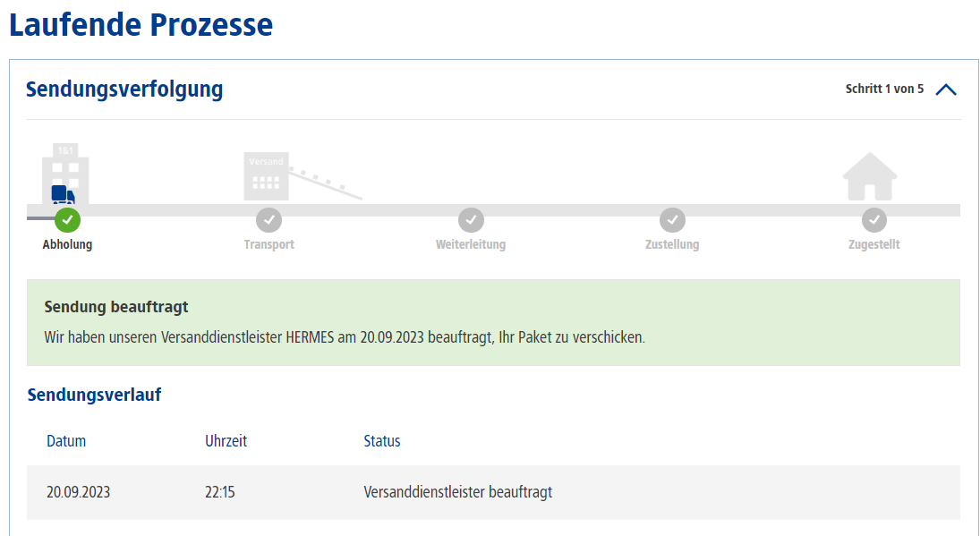Click the shipment progress bar track

494,210
